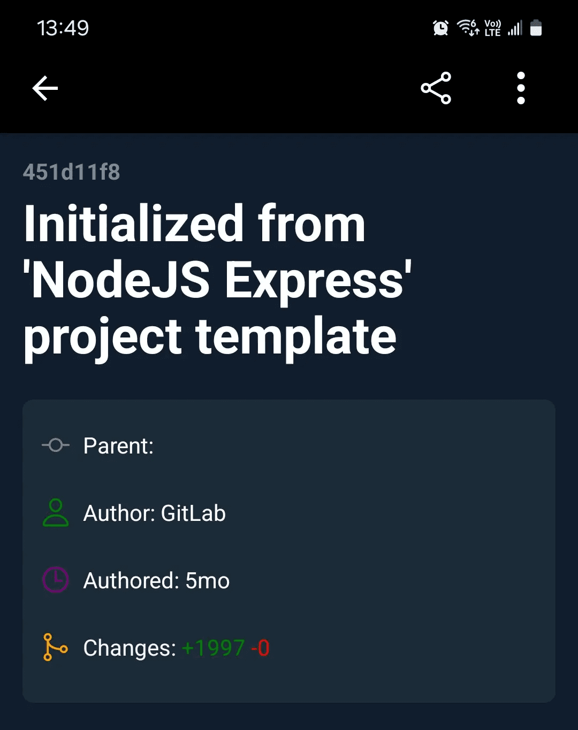Tap the commit details info card
This screenshot has width=578, height=730.
point(289,551)
